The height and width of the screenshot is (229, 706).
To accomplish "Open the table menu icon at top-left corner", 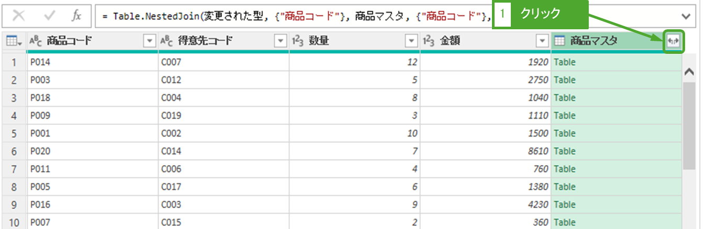I will click(14, 41).
